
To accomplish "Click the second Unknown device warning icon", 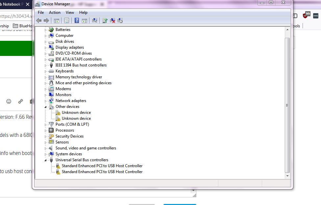I will (x=58, y=118).
